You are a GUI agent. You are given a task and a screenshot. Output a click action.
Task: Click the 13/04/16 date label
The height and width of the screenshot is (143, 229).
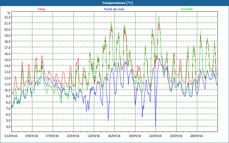coord(94,136)
